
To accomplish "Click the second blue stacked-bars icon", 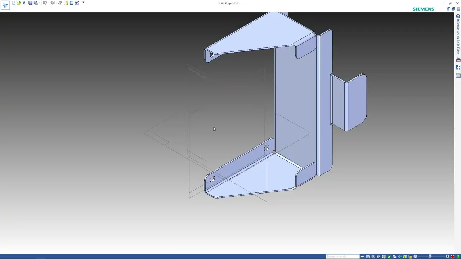I will tap(453, 9).
